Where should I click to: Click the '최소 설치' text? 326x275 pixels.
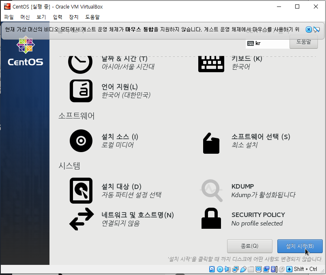tap(245, 145)
